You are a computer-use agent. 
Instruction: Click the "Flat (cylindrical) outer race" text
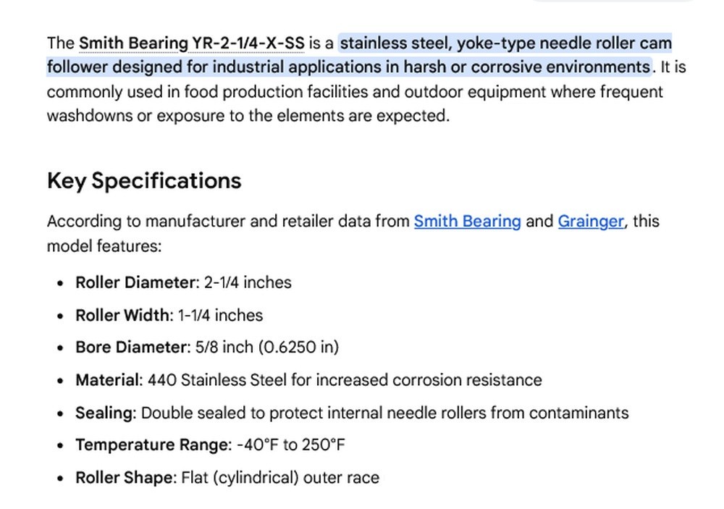pos(280,478)
